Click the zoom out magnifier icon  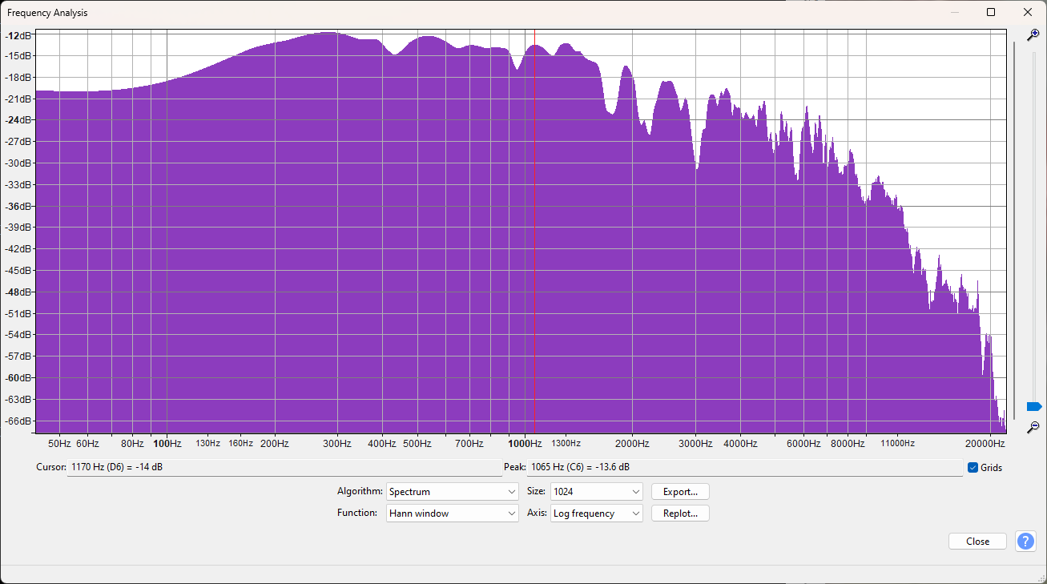click(1033, 427)
